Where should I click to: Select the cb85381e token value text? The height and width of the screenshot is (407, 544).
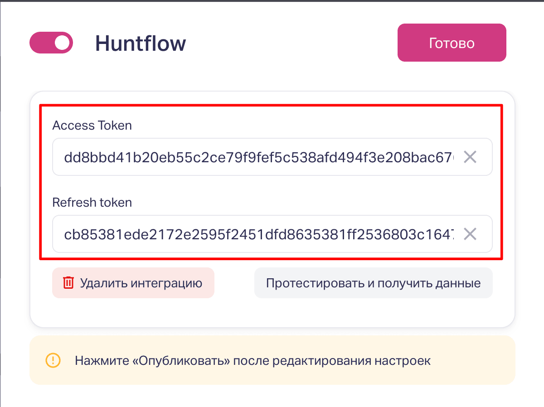[x=259, y=234]
